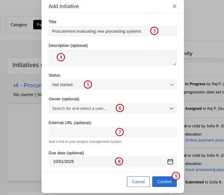The height and width of the screenshot is (195, 224).
Task: Click the red number 3 callout marker
Action: (154, 31)
